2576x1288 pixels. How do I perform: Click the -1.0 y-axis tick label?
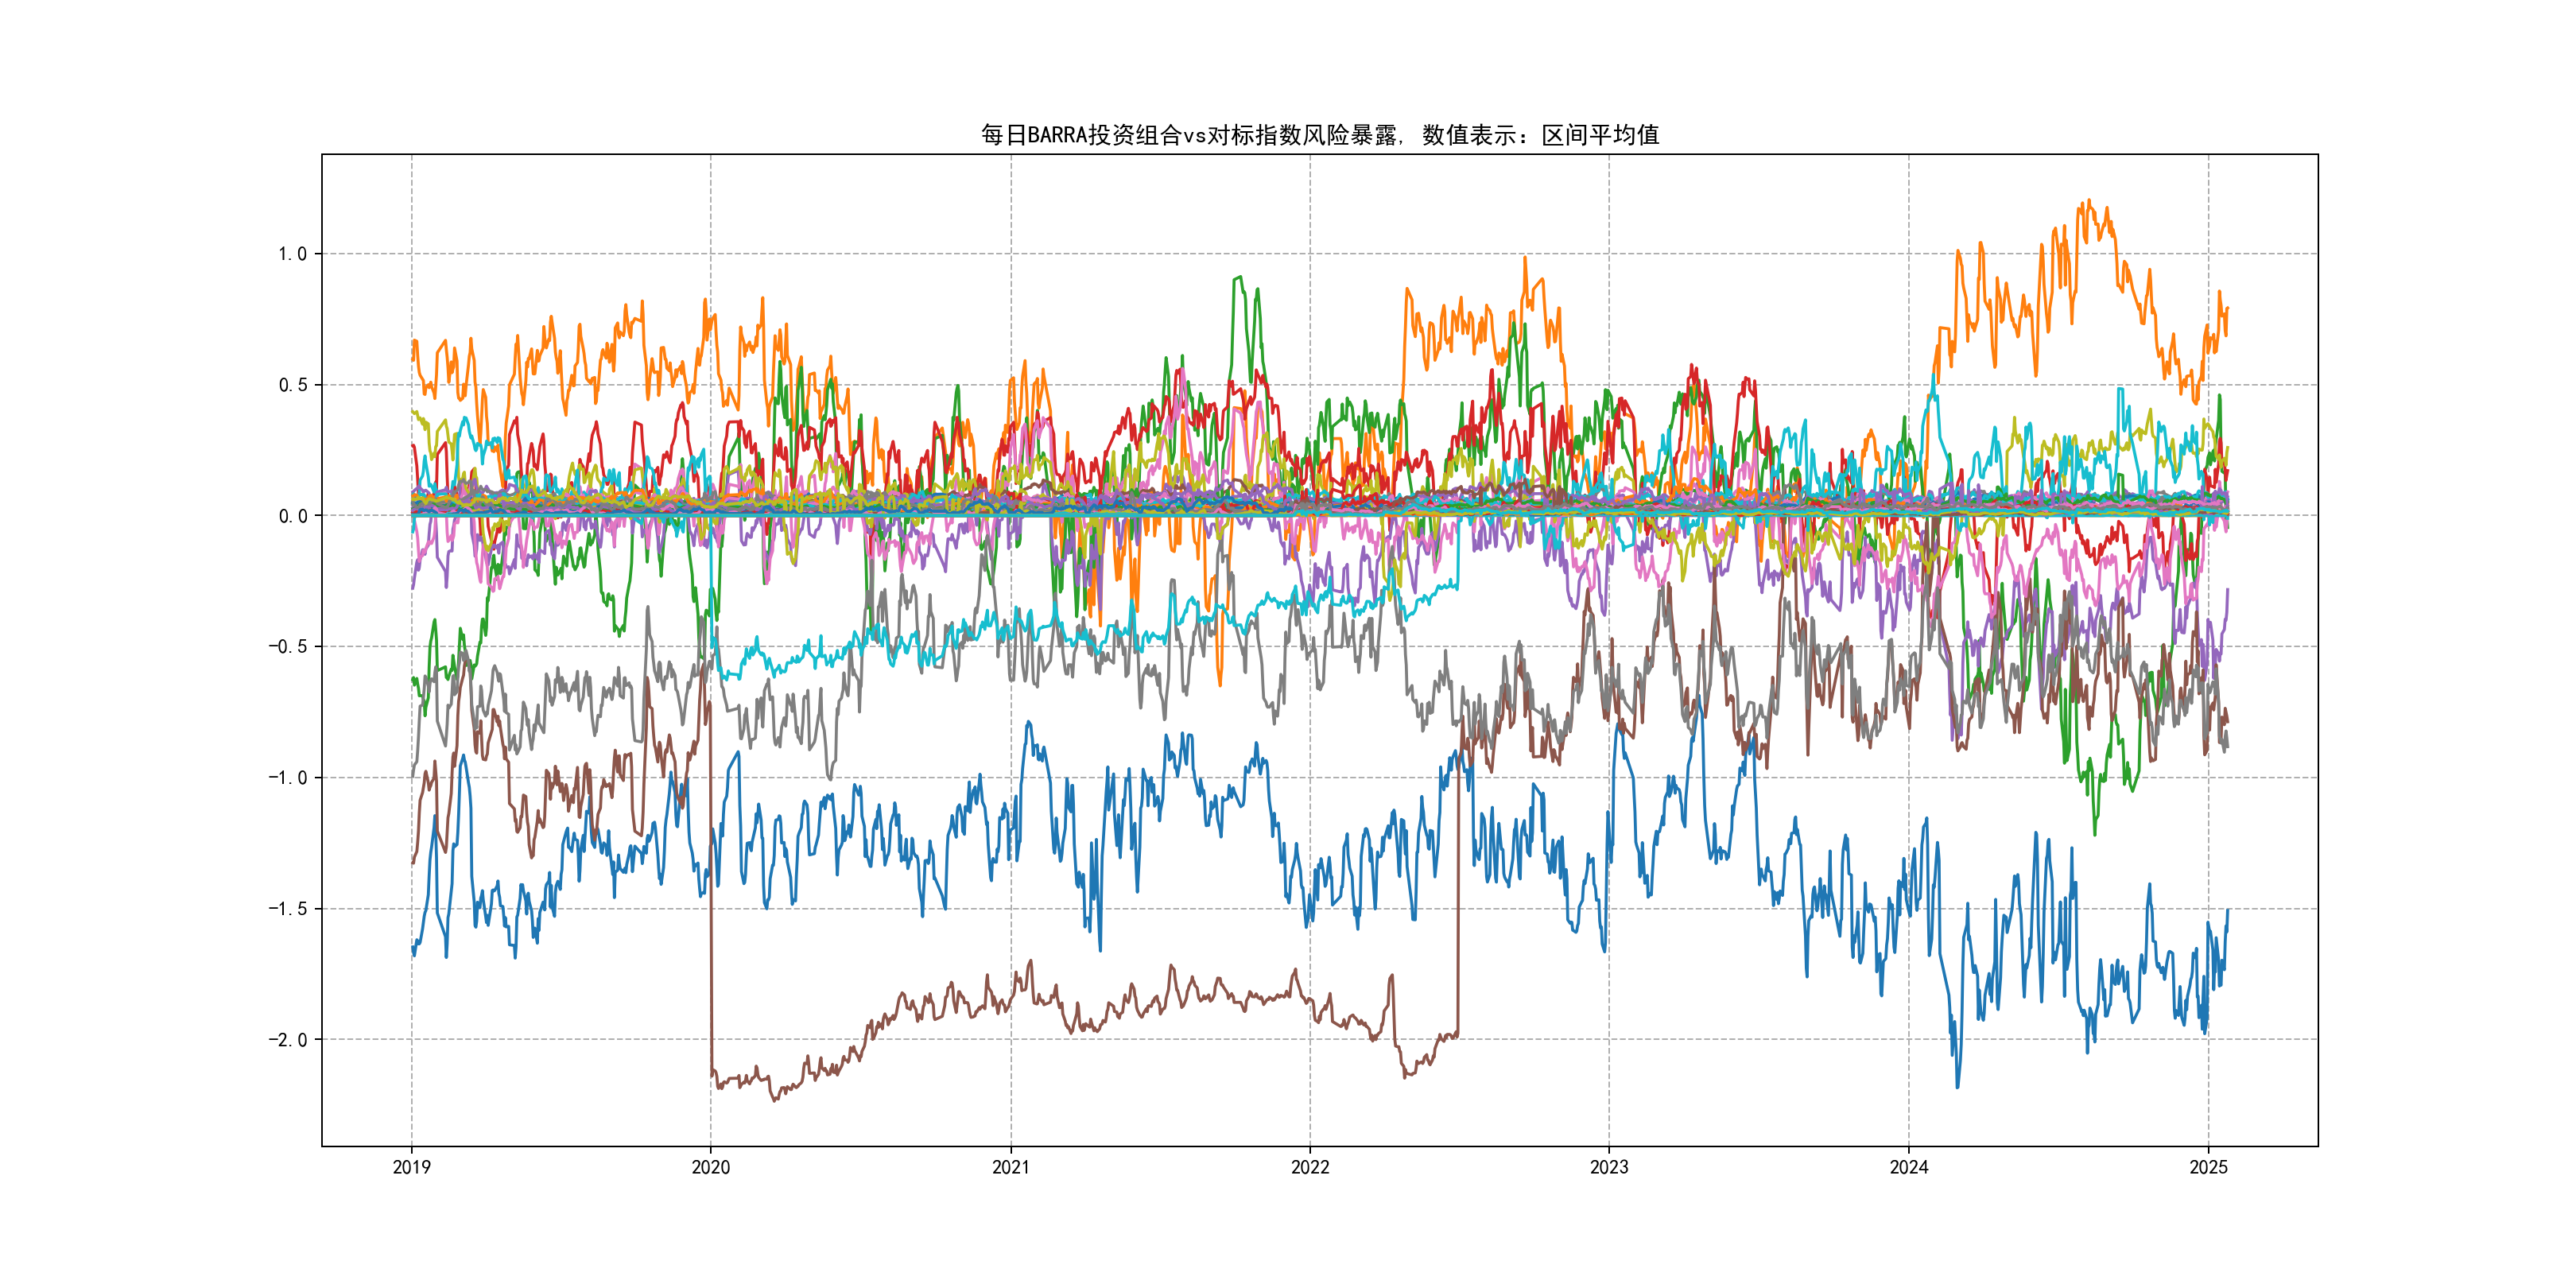coord(288,778)
